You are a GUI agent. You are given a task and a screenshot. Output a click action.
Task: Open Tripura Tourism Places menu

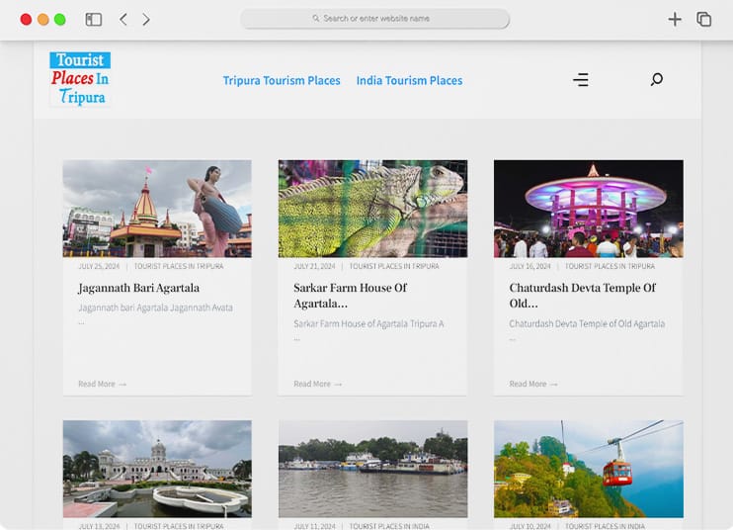[x=282, y=80]
